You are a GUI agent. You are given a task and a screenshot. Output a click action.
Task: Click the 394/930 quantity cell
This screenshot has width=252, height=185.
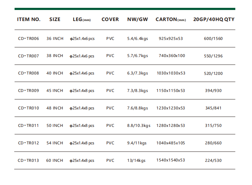214,91
